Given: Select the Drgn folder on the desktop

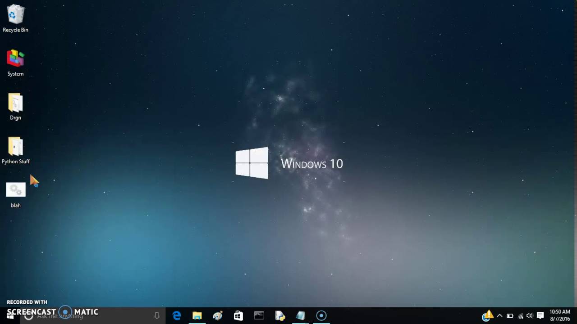Looking at the screenshot, I should point(15,107).
